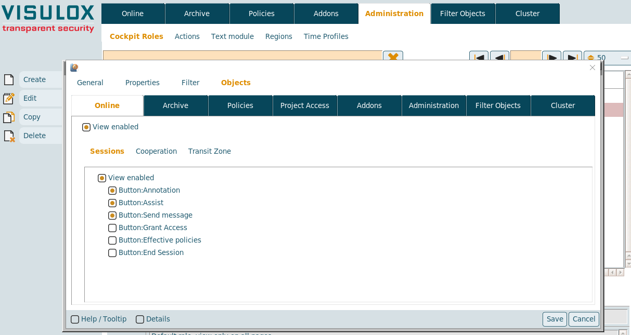
Task: Click the Edit notepad pencil icon
Action: [9, 98]
